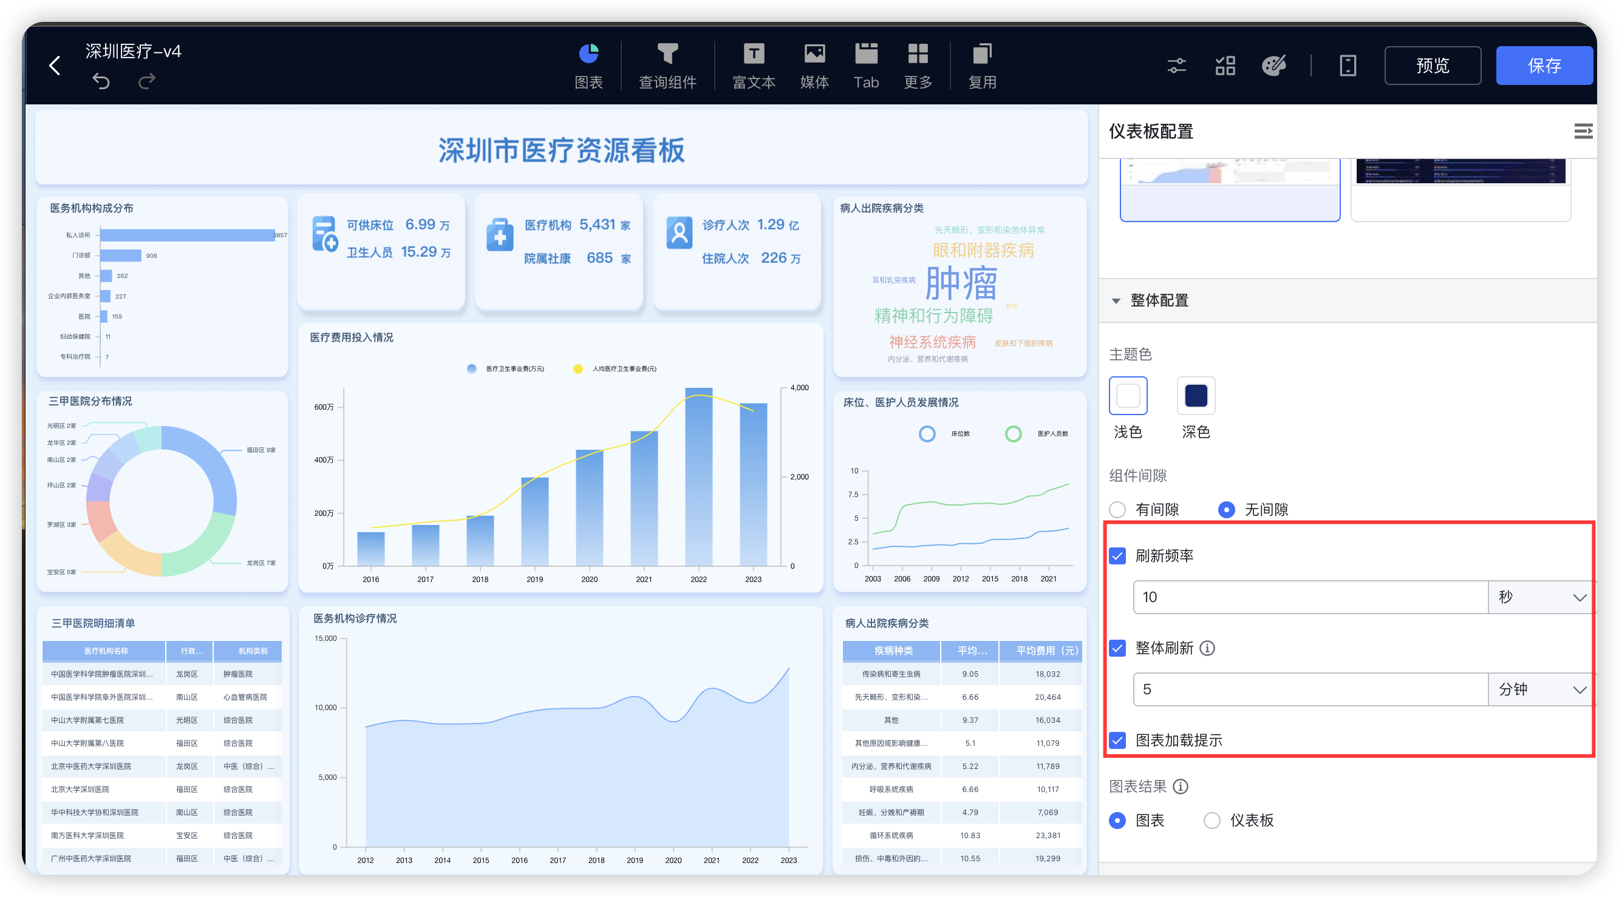Image resolution: width=1619 pixels, height=897 pixels.
Task: Click the 肿瘤 word in the word cloud
Action: click(x=961, y=283)
